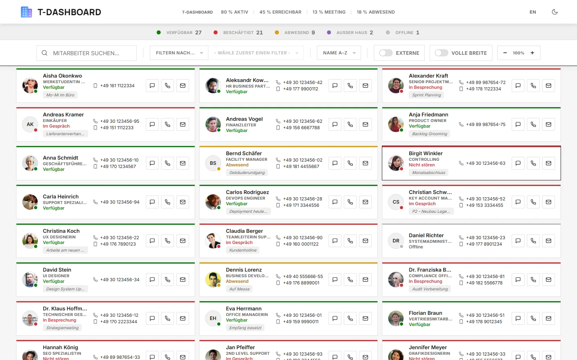Filter by Abwesend status
Screen dimensions: 577x360
[x=295, y=32]
